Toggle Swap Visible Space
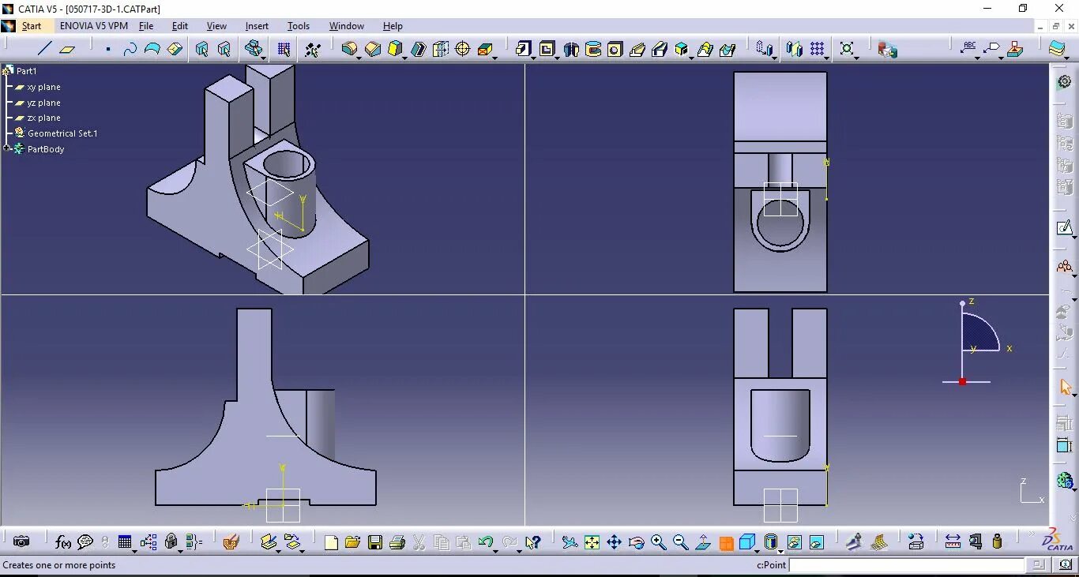This screenshot has height=577, width=1079. tap(816, 541)
